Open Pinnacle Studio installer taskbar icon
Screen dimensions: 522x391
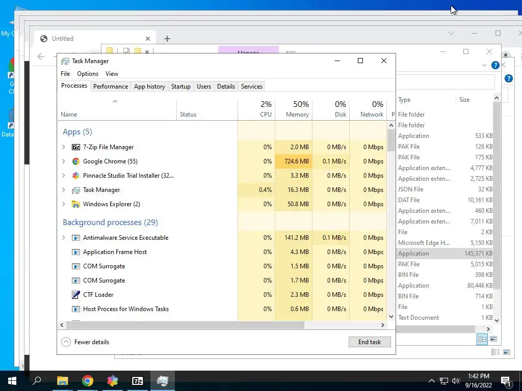(113, 381)
